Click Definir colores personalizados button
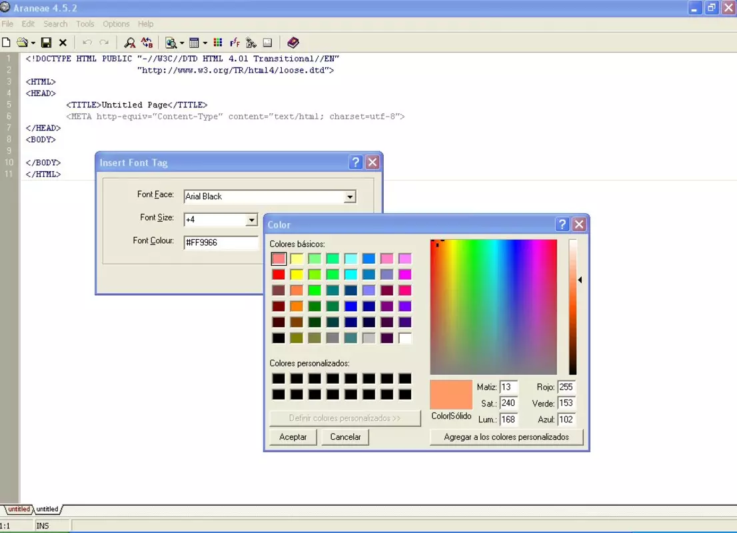Image resolution: width=737 pixels, height=533 pixels. (x=345, y=418)
